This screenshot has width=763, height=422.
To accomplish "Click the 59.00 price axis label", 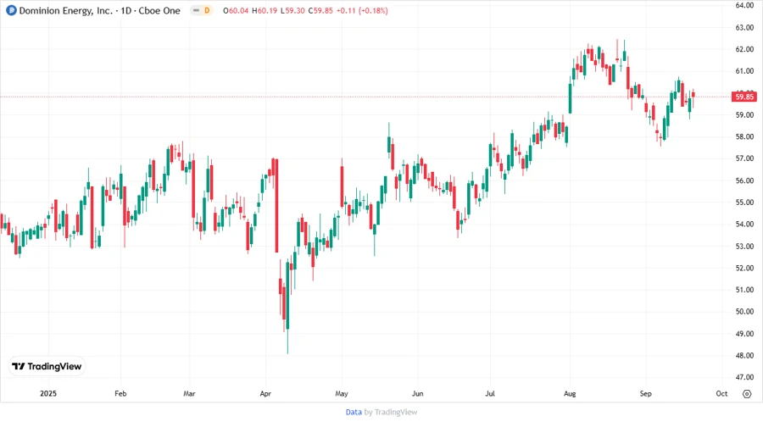I will pyautogui.click(x=744, y=115).
